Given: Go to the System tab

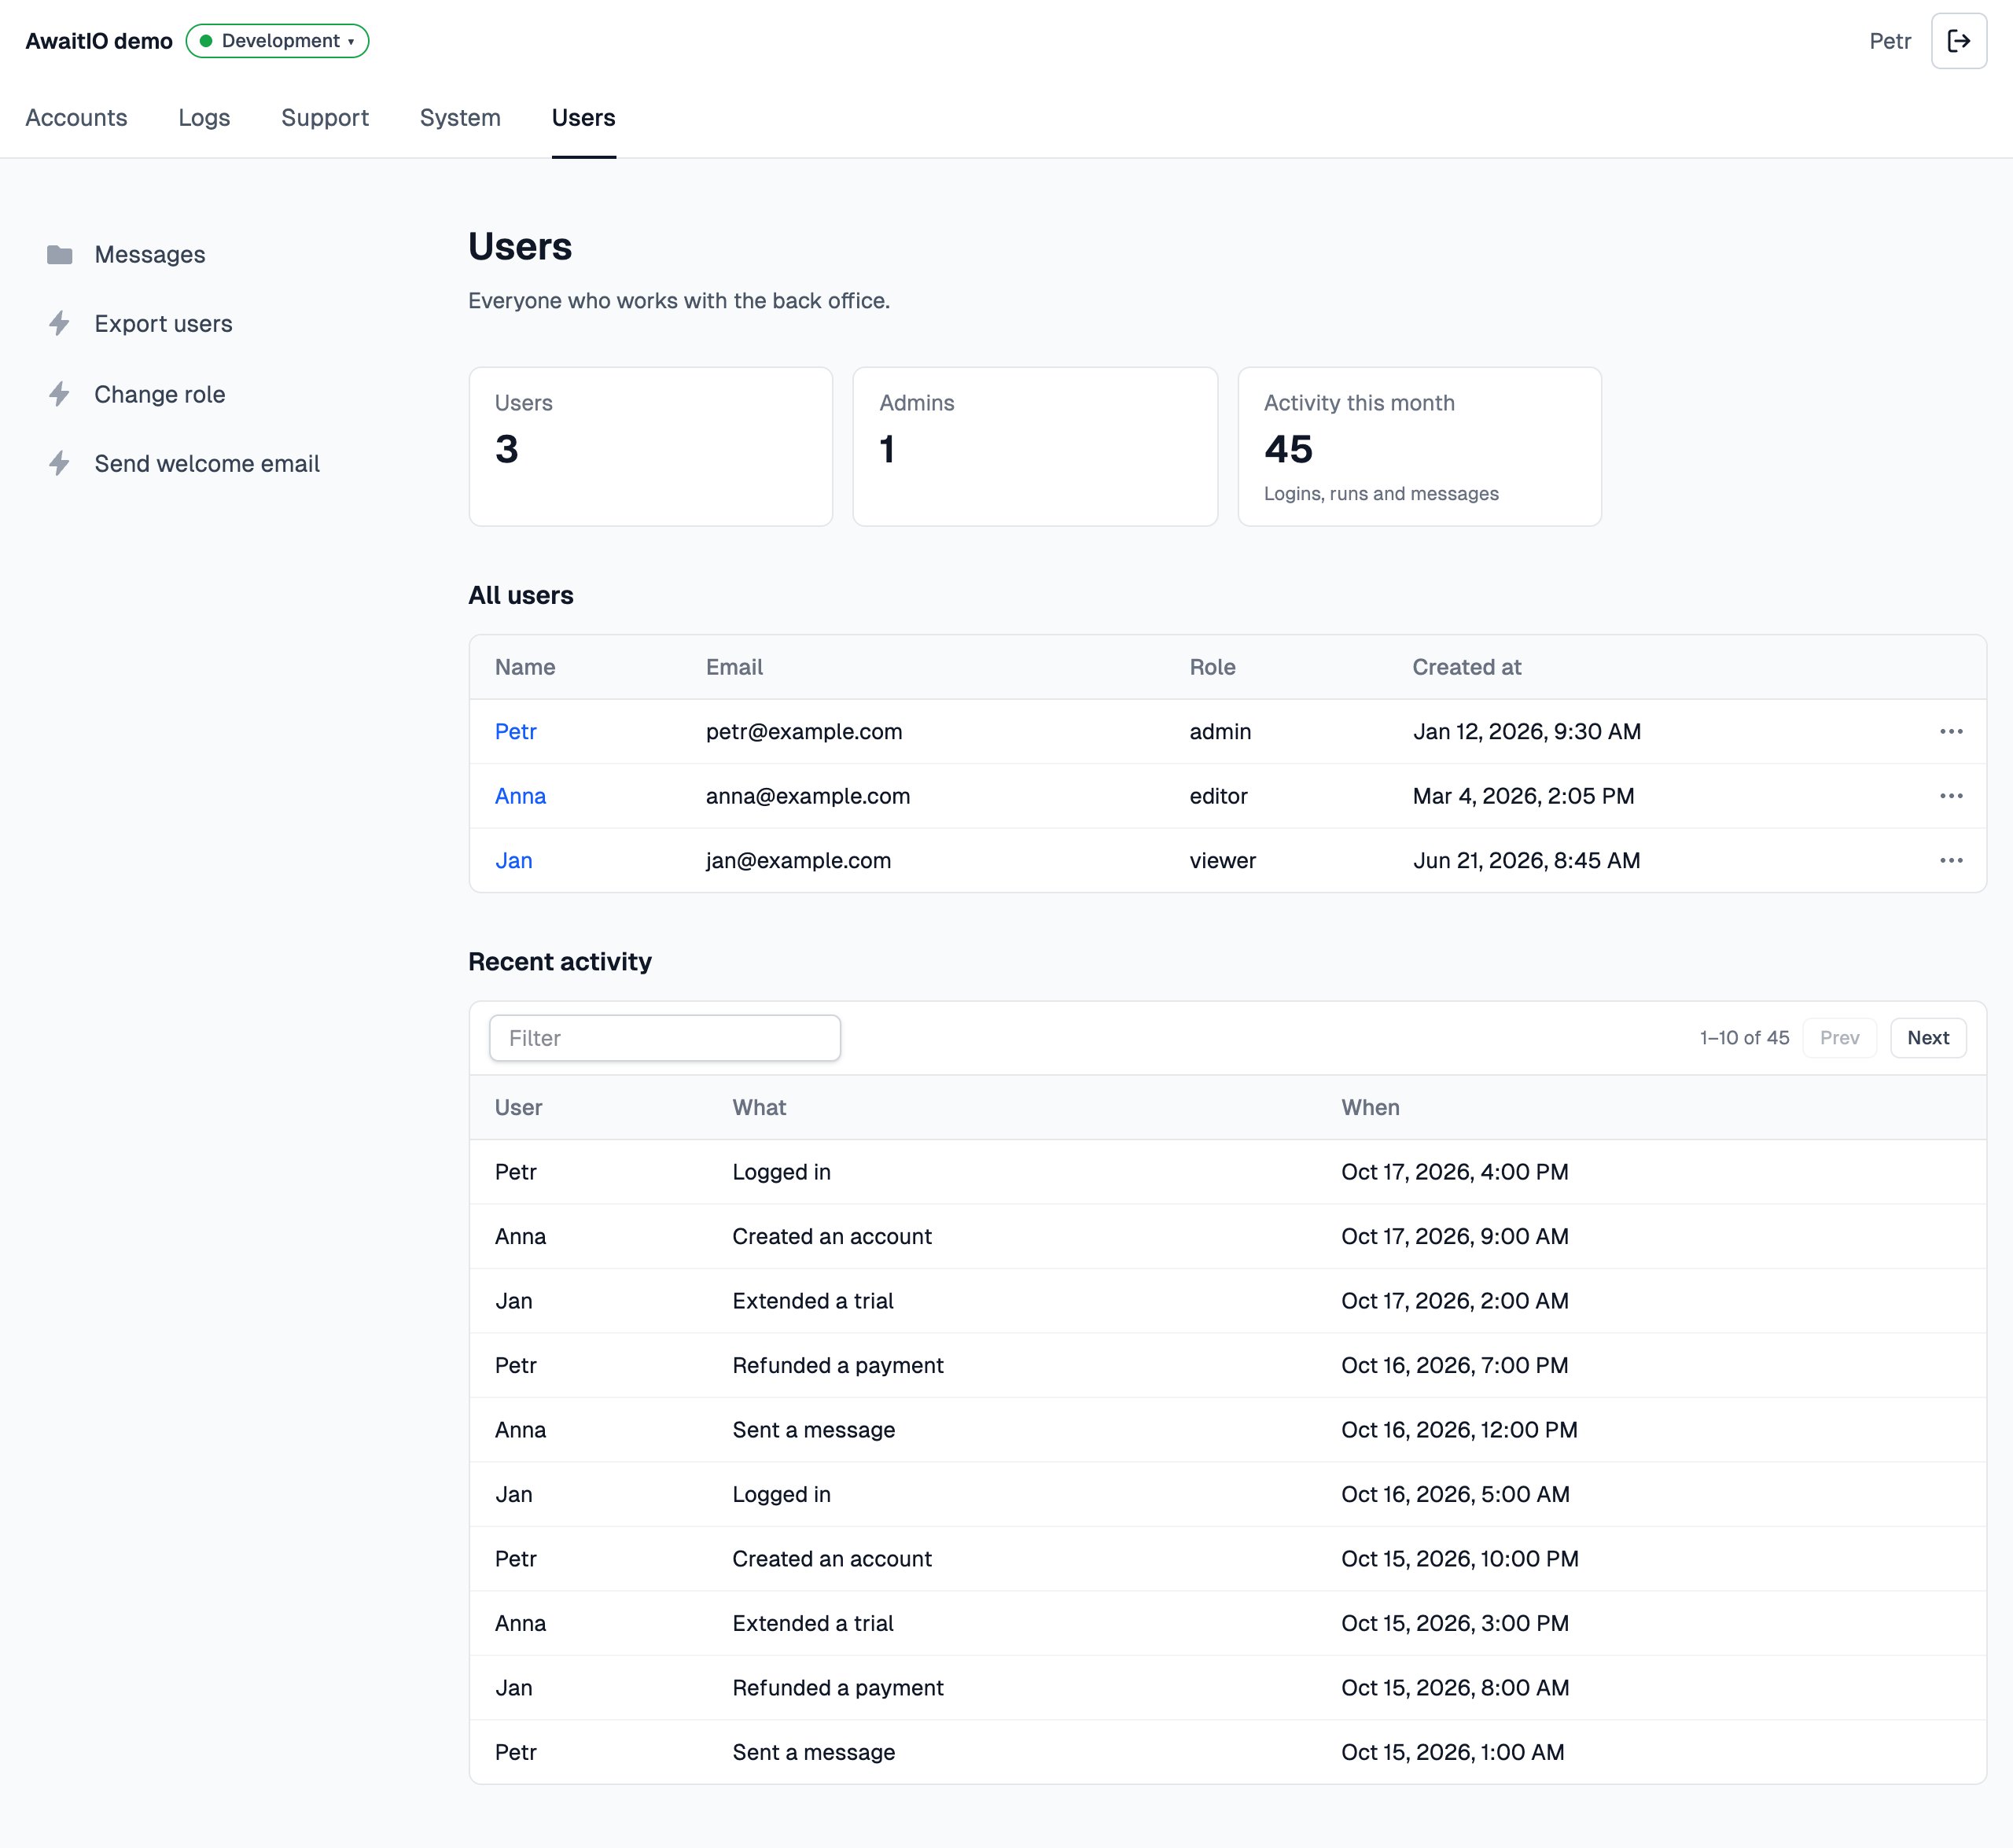Looking at the screenshot, I should point(460,118).
